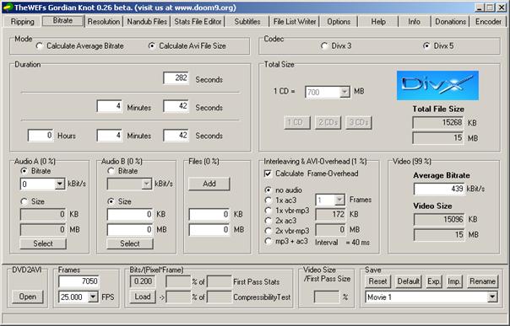The height and width of the screenshot is (326, 510).
Task: Open the 1 CD size MB dropdown
Action: 345,92
